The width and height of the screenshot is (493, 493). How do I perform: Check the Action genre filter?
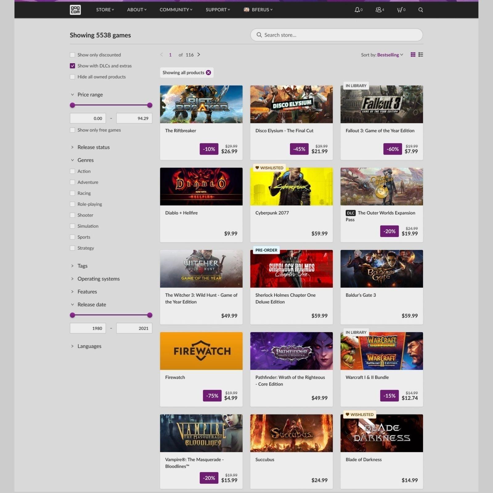point(72,171)
